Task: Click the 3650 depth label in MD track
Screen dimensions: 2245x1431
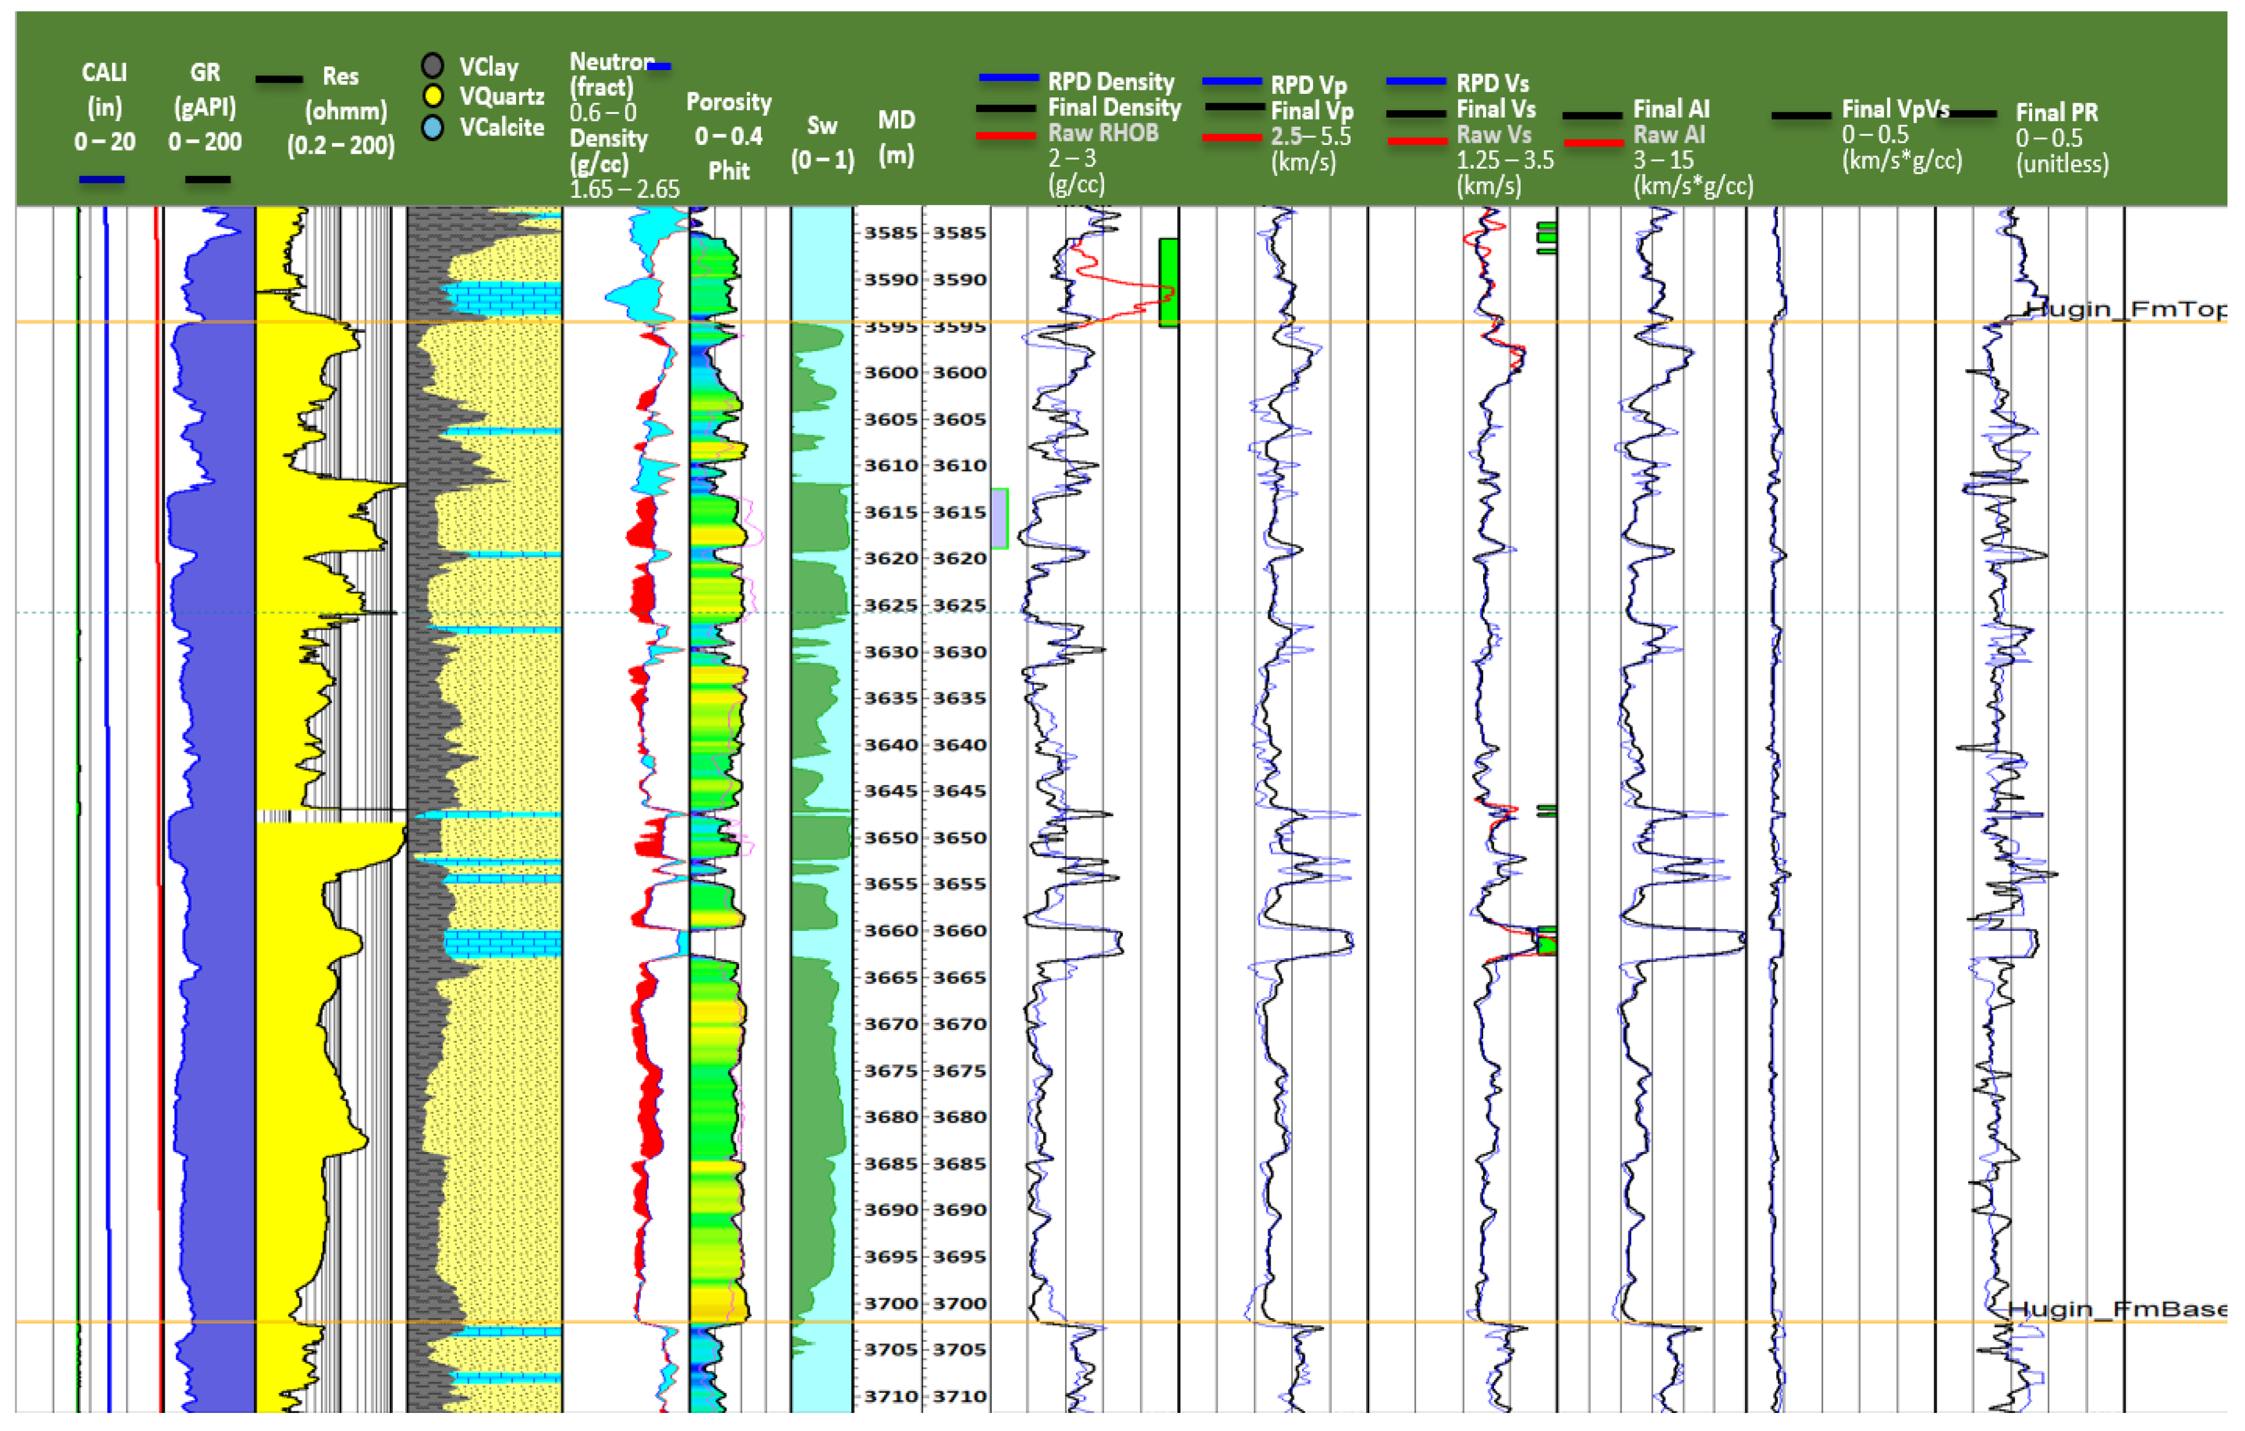Action: tap(890, 837)
